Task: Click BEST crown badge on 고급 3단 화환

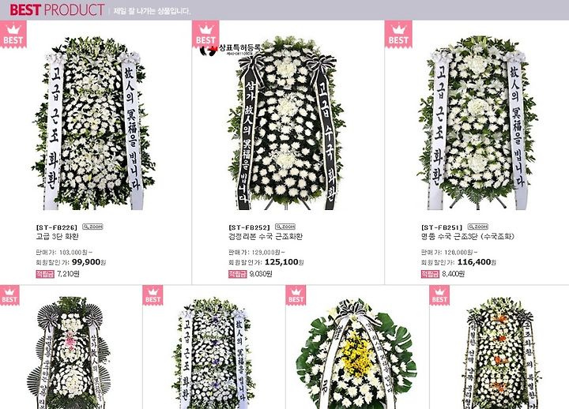Action: coord(13,35)
